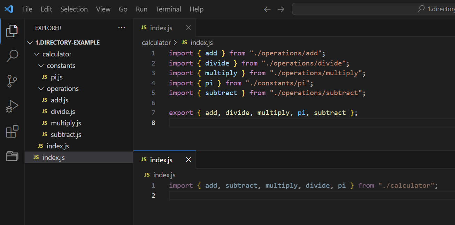
Task: Collapse the 1.DIRECTORY-EXAMPLE root folder
Action: tap(30, 42)
